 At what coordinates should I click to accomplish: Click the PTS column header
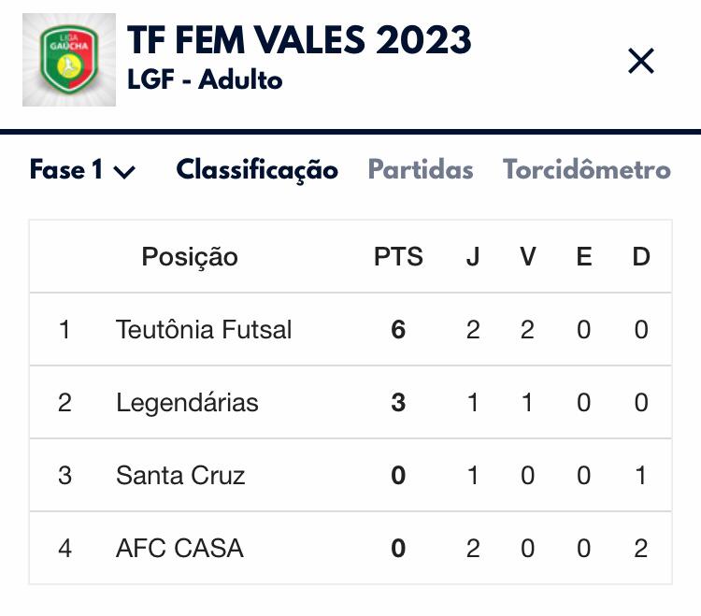(x=398, y=257)
